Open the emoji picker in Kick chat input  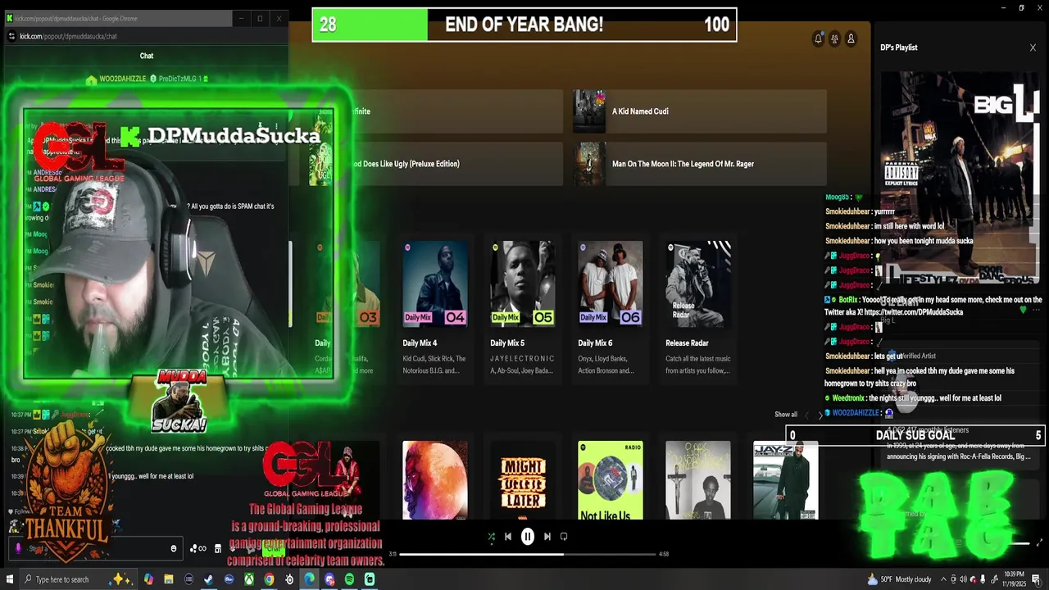pos(173,549)
